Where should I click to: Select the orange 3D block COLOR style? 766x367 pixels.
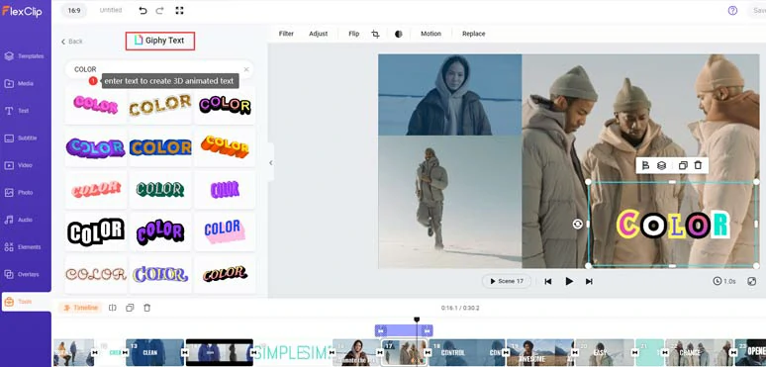click(x=225, y=146)
